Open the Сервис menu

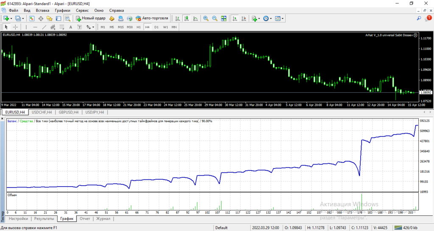coord(82,11)
